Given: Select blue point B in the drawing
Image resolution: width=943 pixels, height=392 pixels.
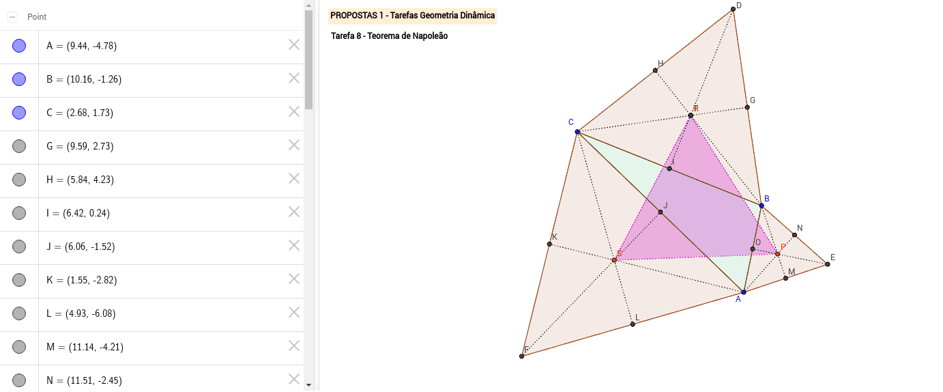Looking at the screenshot, I should pyautogui.click(x=761, y=205).
